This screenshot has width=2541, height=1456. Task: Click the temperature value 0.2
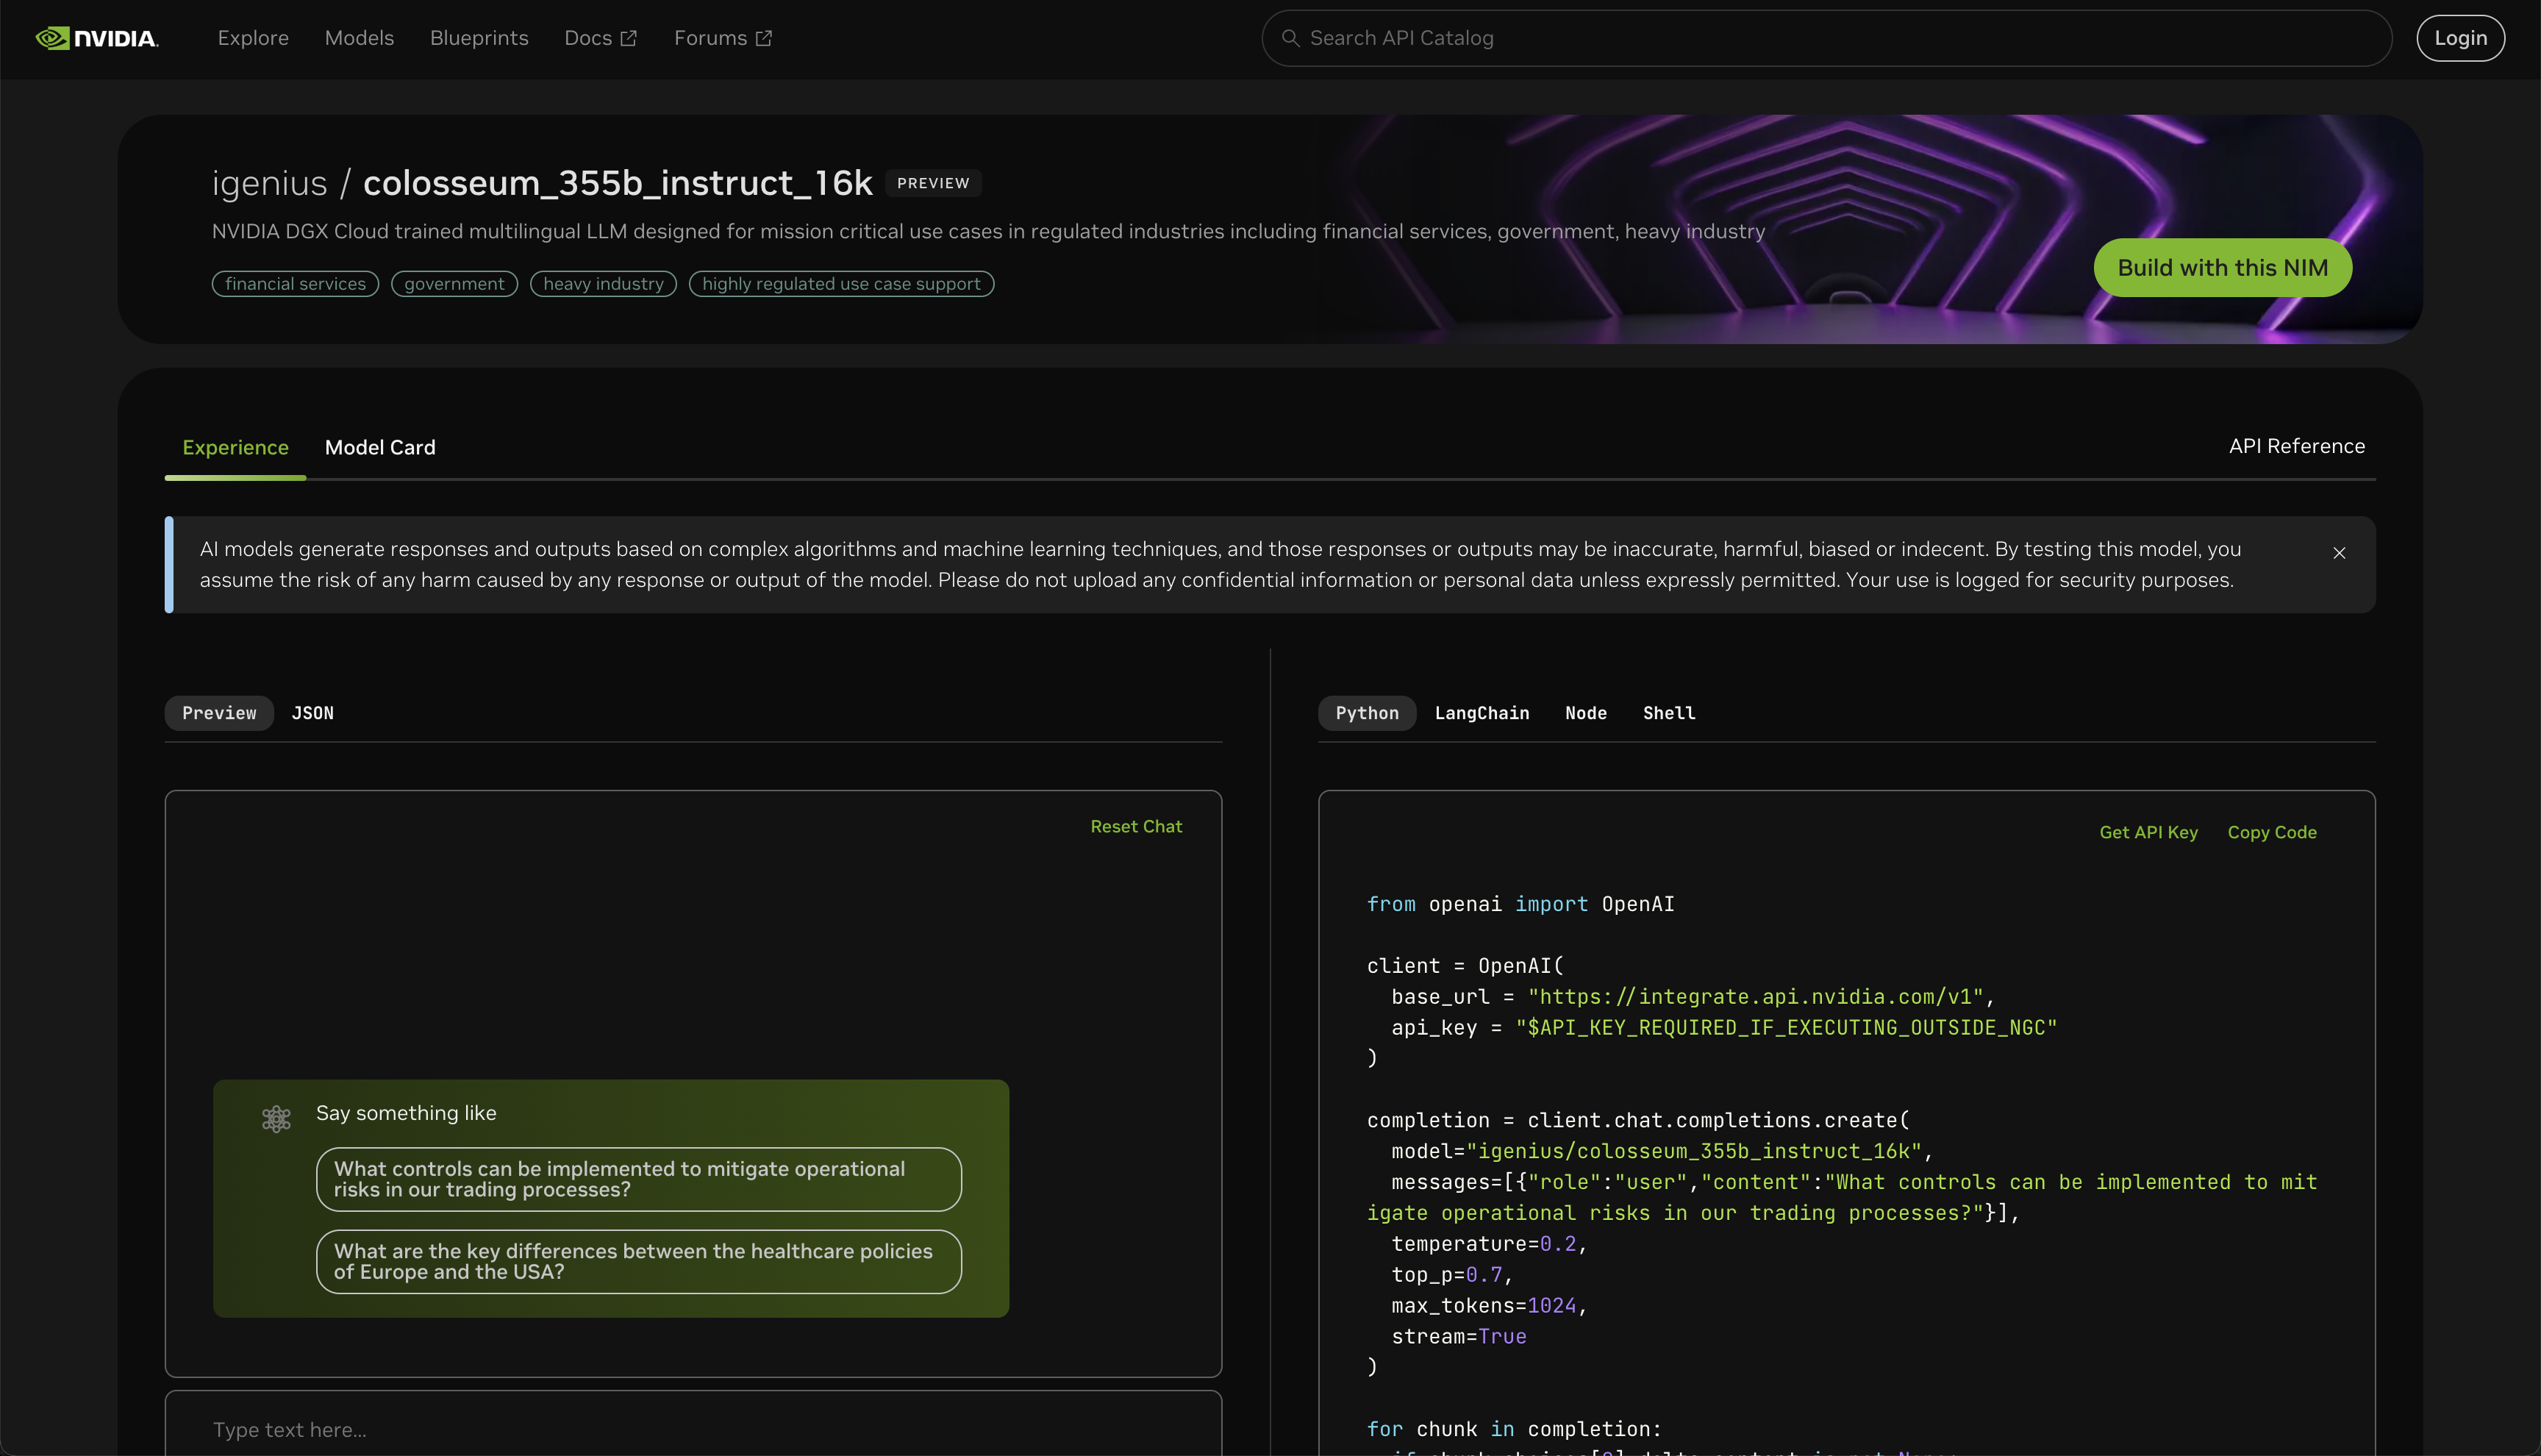click(x=1557, y=1243)
